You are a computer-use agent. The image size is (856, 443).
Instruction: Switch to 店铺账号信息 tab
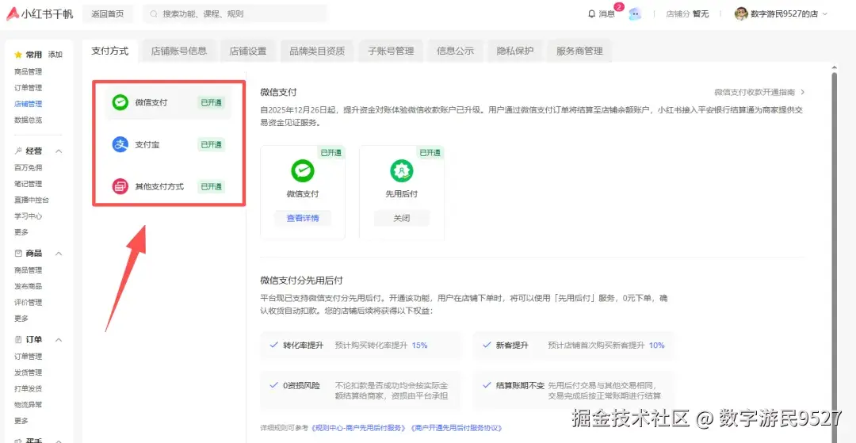pos(179,52)
